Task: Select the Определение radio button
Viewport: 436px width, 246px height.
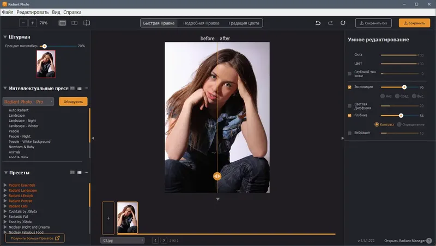Action: click(399, 124)
